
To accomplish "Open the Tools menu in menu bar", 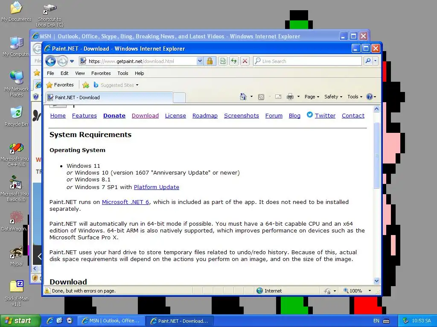I will [122, 73].
